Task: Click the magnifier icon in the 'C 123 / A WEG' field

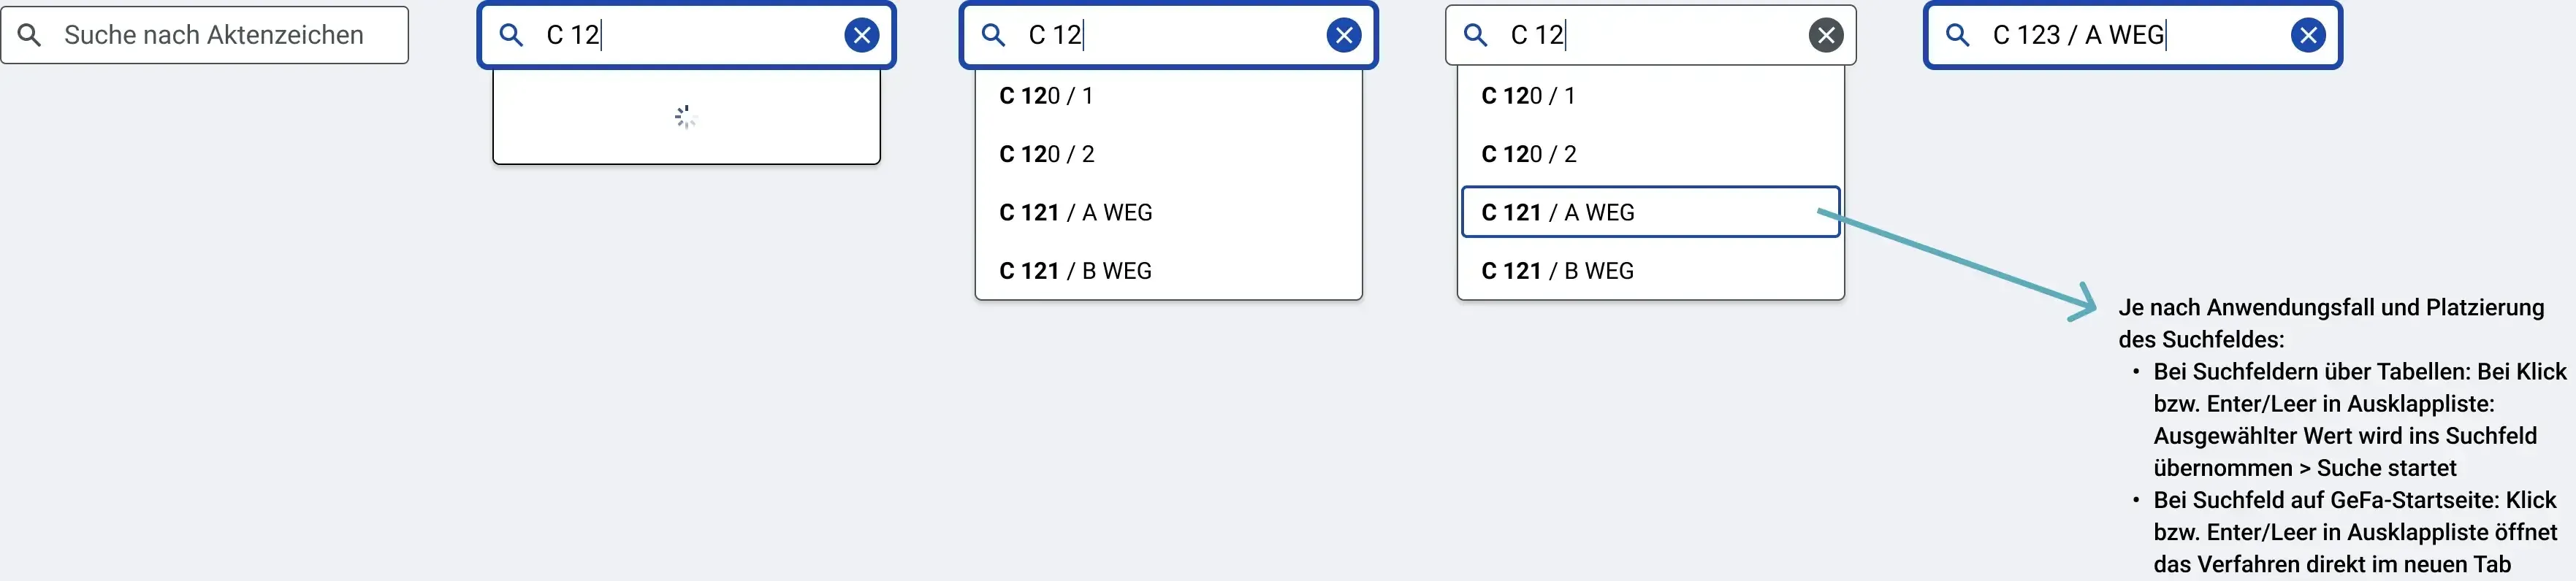Action: [1958, 35]
